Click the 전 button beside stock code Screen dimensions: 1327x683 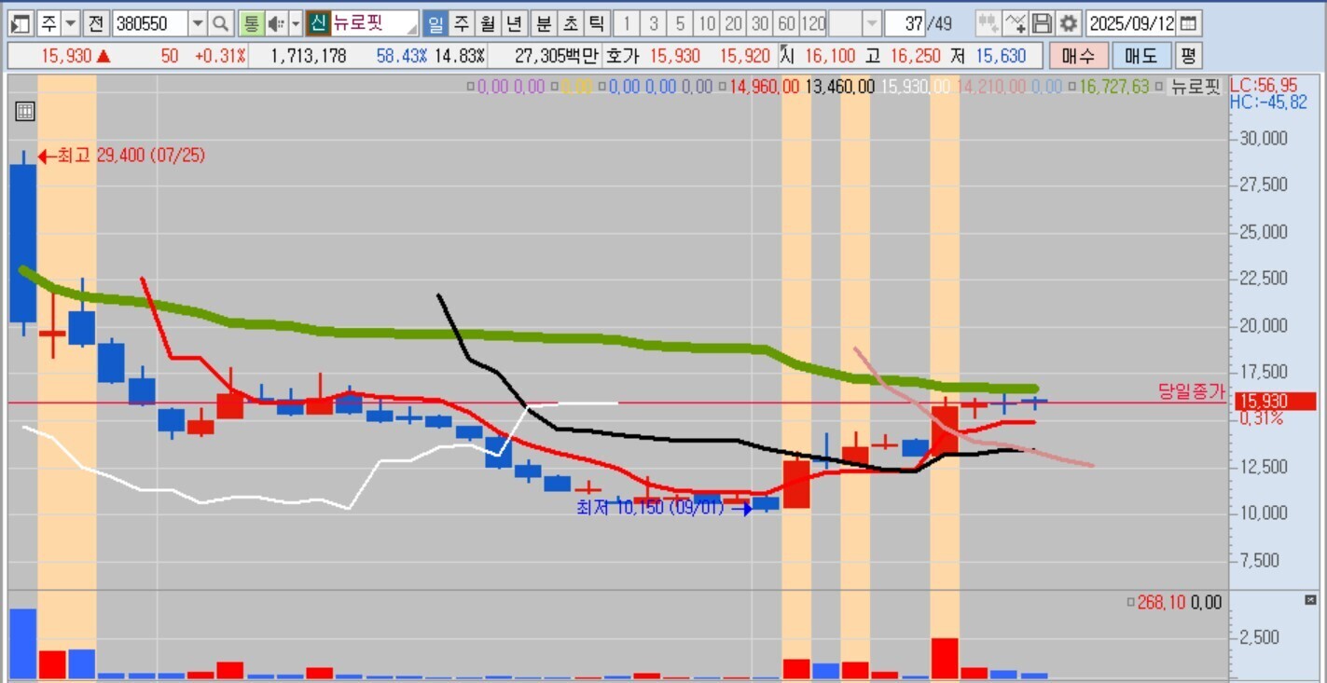coord(96,23)
